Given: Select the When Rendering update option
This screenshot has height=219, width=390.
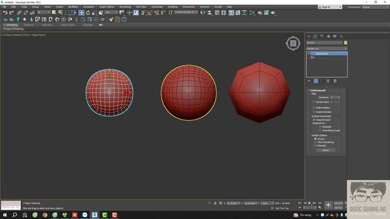Looking at the screenshot, I should (x=316, y=142).
